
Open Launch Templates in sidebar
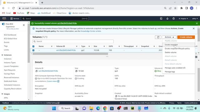[x=11, y=66]
